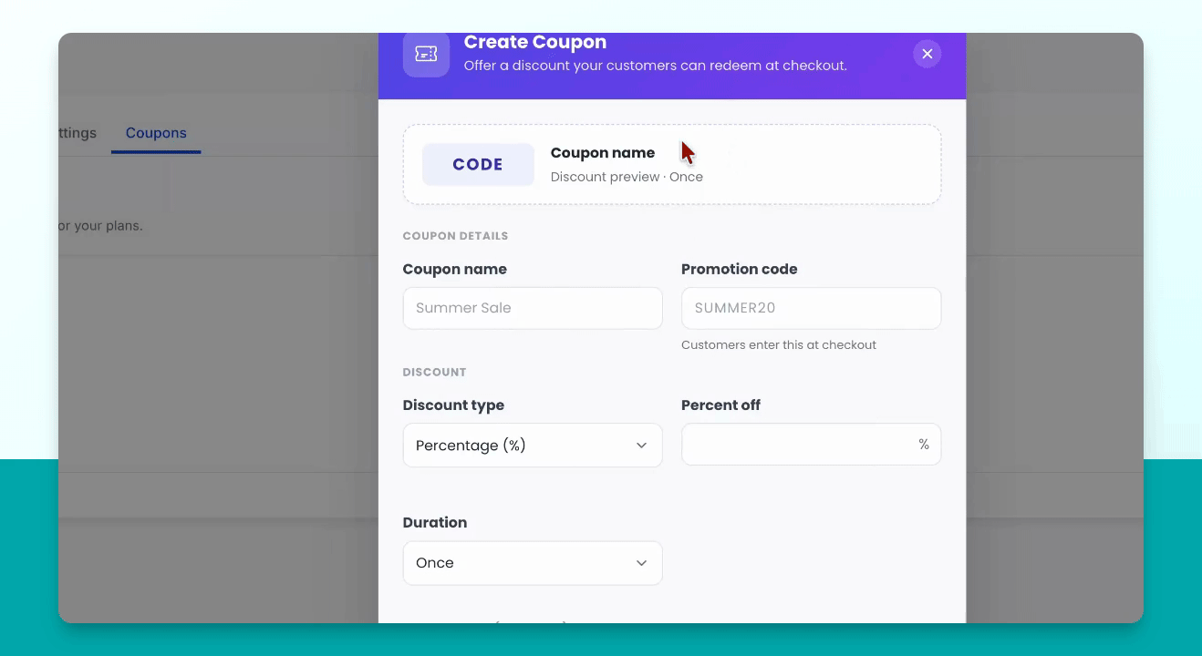Click the 'Create Coupon' dialog title
The image size is (1202, 656).
[535, 42]
